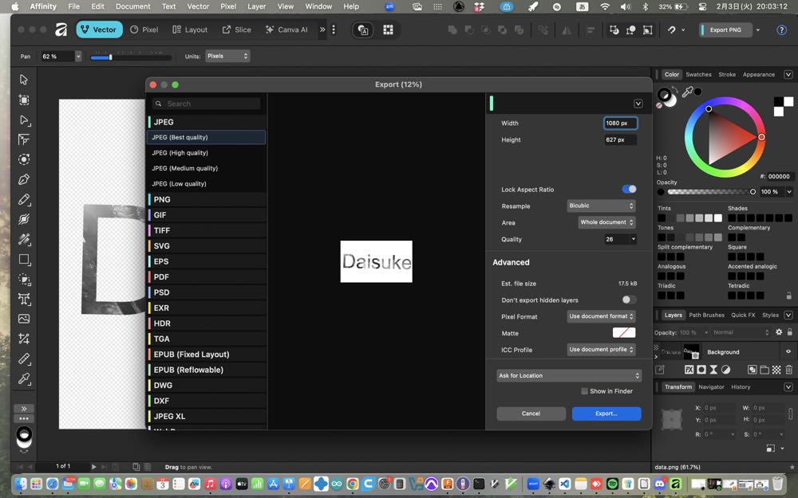
Task: Click the Export PNG toolbar button
Action: tap(725, 30)
